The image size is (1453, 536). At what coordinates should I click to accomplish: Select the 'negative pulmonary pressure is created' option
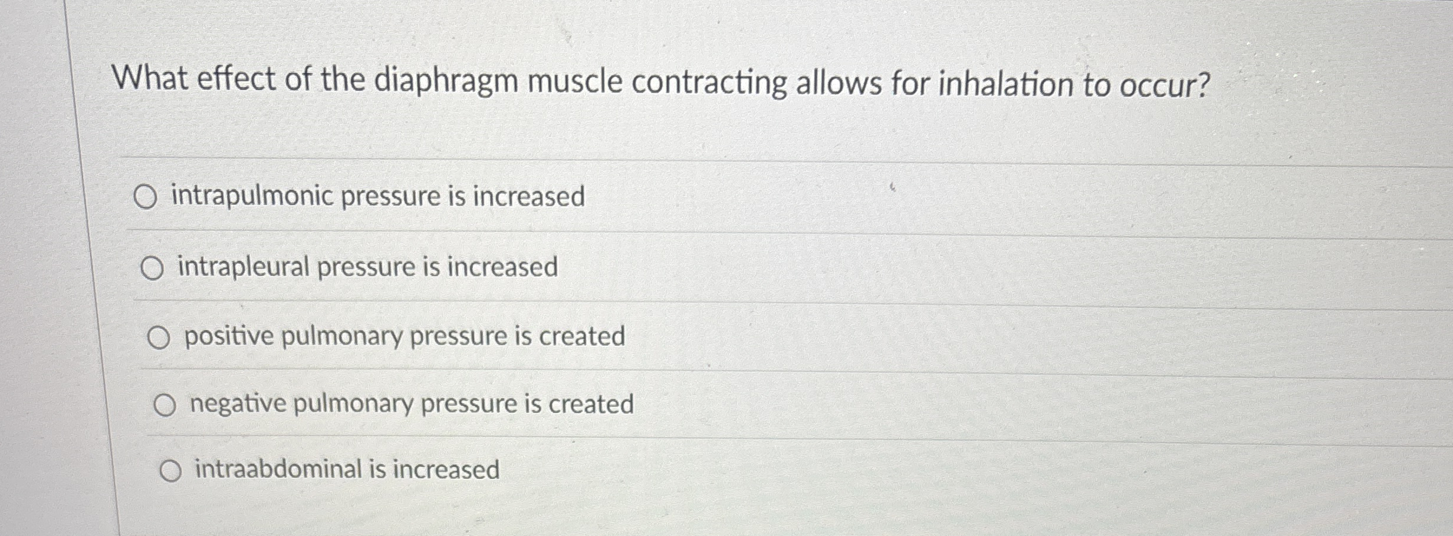166,405
